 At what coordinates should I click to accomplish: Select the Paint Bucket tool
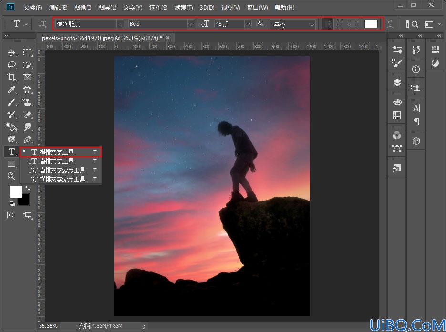pyautogui.click(x=11, y=127)
